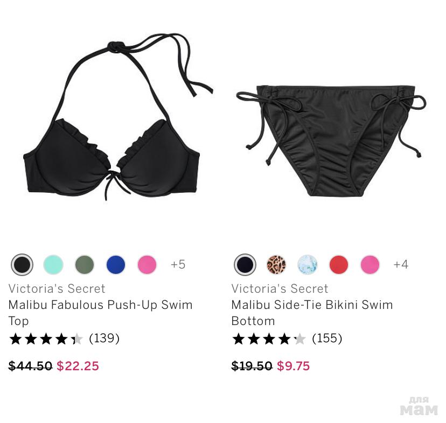Screen dimensions: 446x423
Task: Select red swatch for bikini bottom
Action: pos(339,265)
